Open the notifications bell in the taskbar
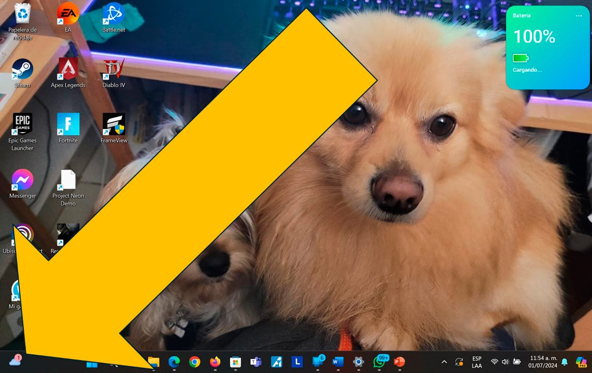This screenshot has height=373, width=592. (x=565, y=362)
